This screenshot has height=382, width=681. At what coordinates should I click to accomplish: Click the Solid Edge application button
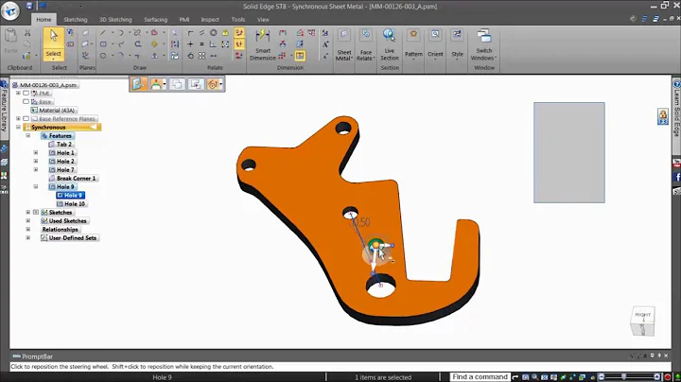[9, 10]
